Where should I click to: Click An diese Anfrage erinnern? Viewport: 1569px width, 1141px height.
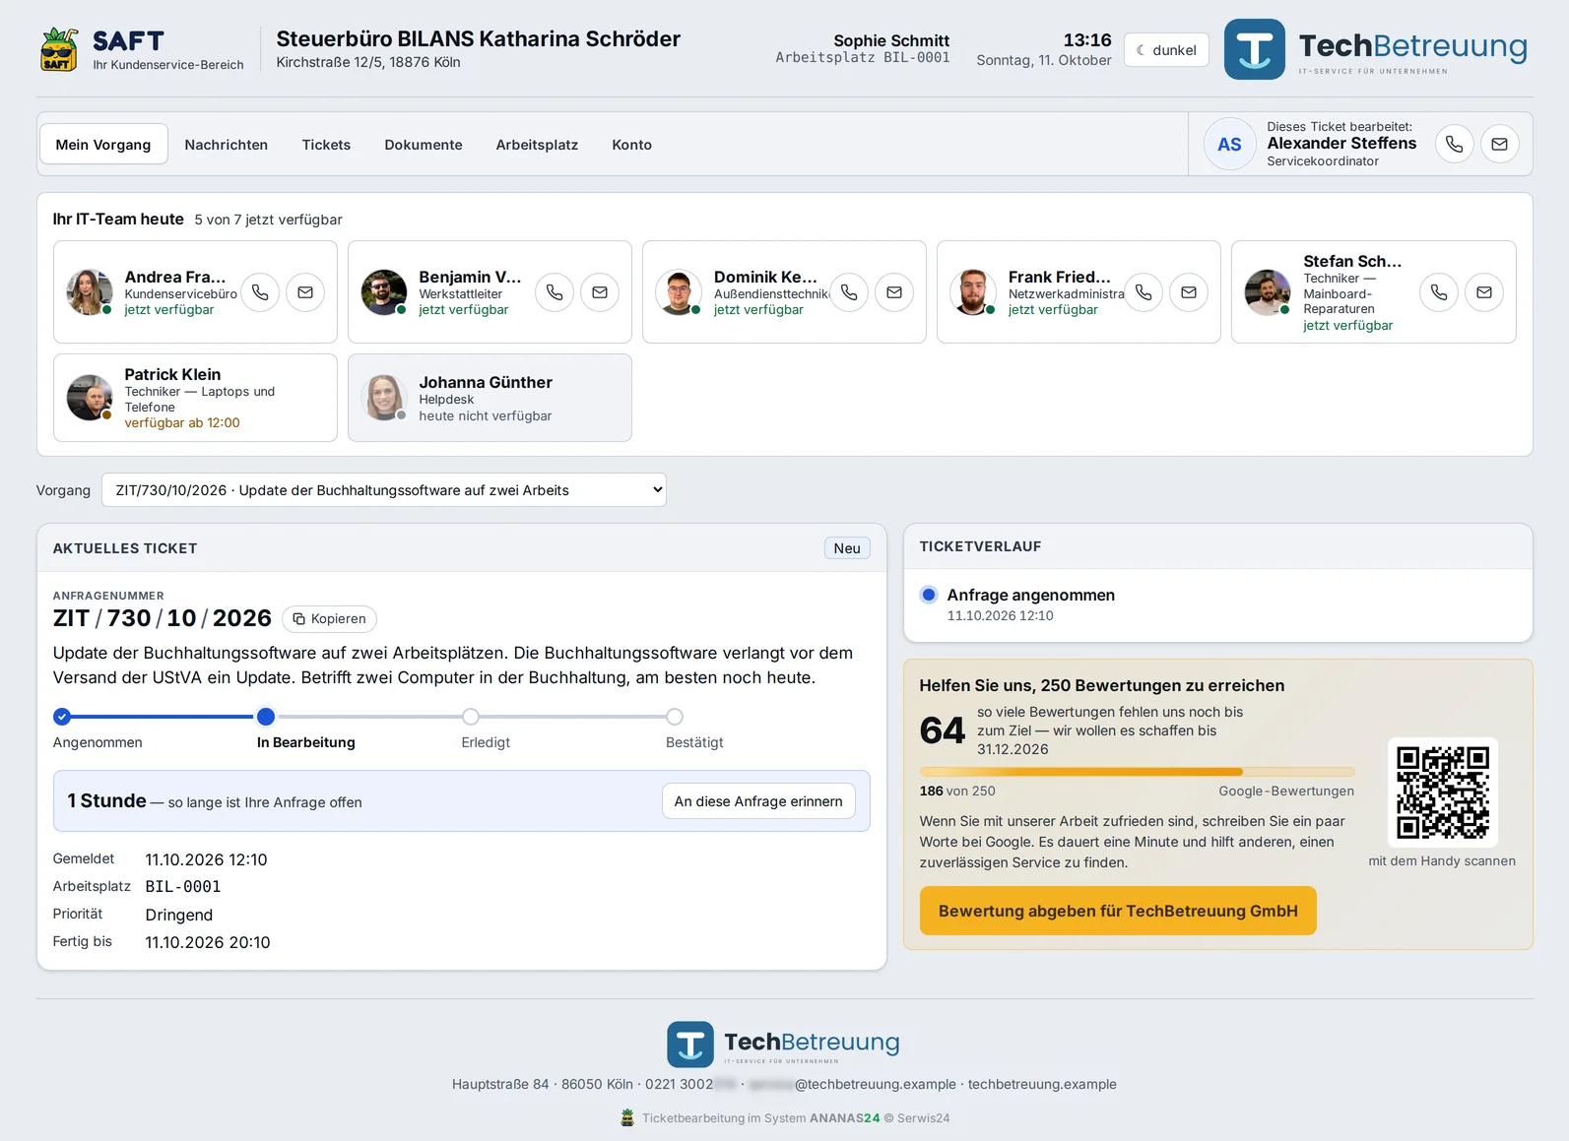click(x=758, y=801)
